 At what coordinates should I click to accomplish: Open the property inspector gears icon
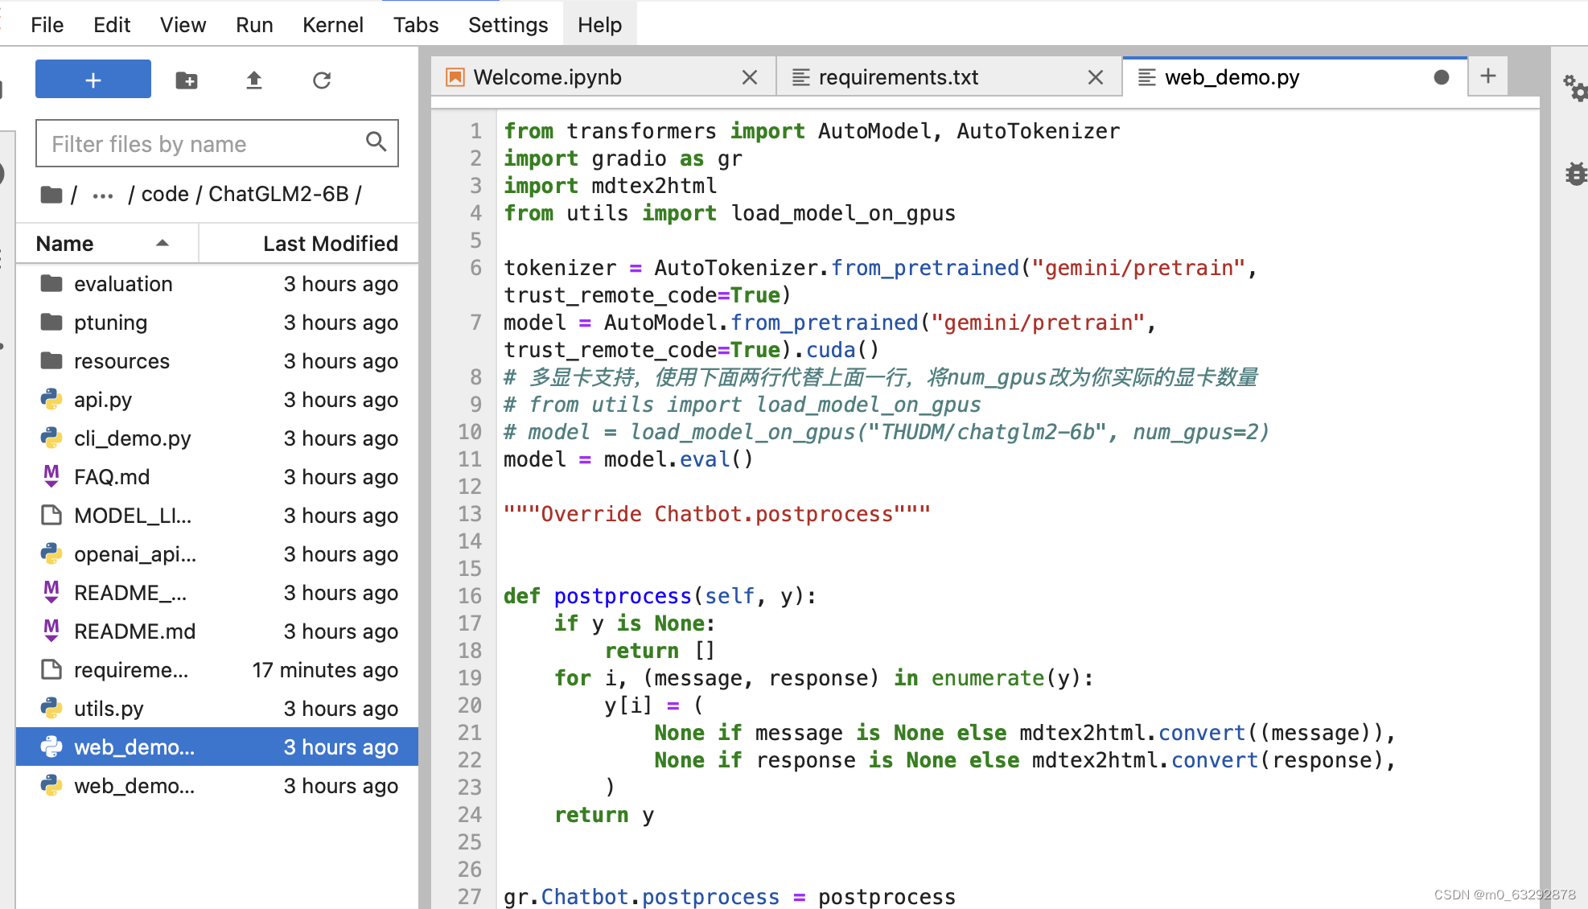(x=1574, y=88)
